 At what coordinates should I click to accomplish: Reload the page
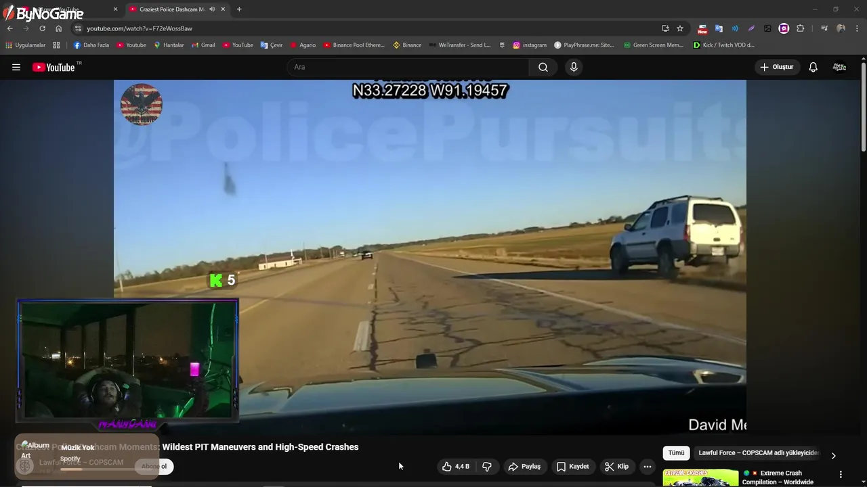(x=42, y=28)
